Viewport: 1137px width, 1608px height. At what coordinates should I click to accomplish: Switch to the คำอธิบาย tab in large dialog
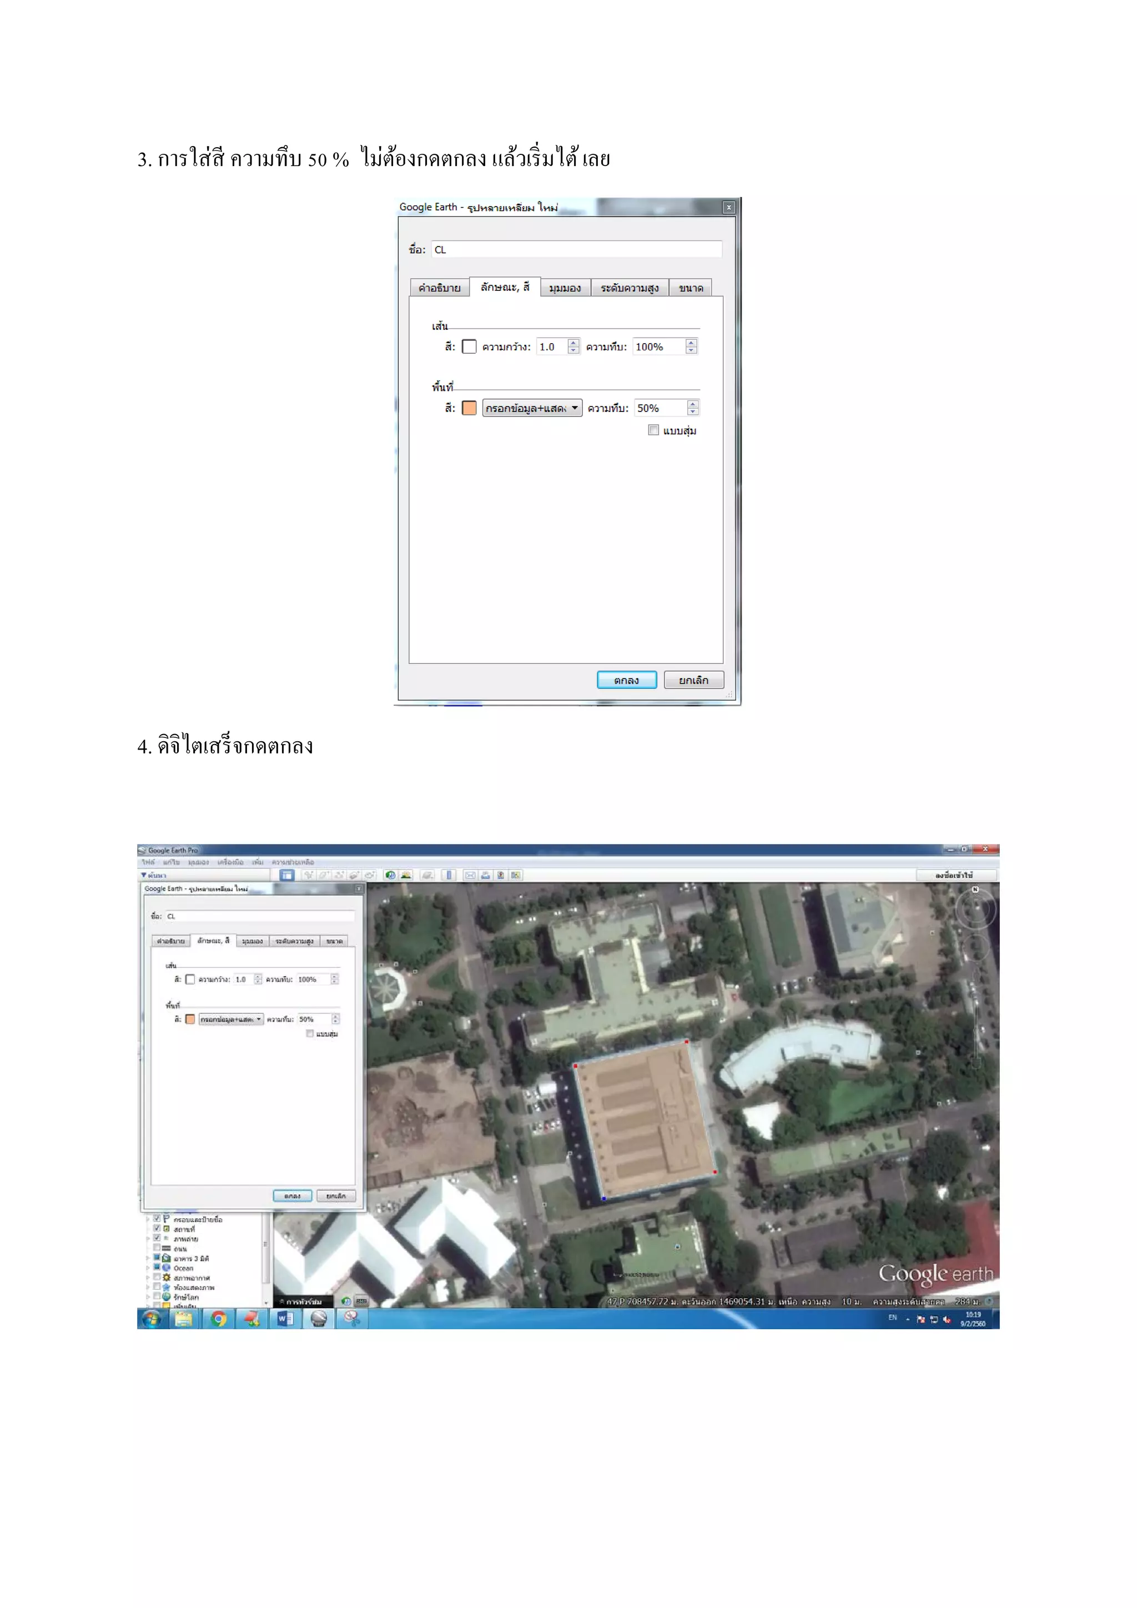(439, 288)
